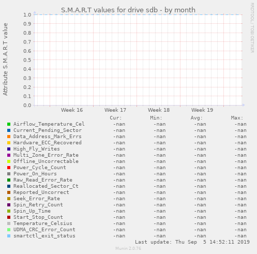Screen dimensions: 257x254
Task: Click the Power_Cycle_Count legend label
Action: tap(40, 168)
